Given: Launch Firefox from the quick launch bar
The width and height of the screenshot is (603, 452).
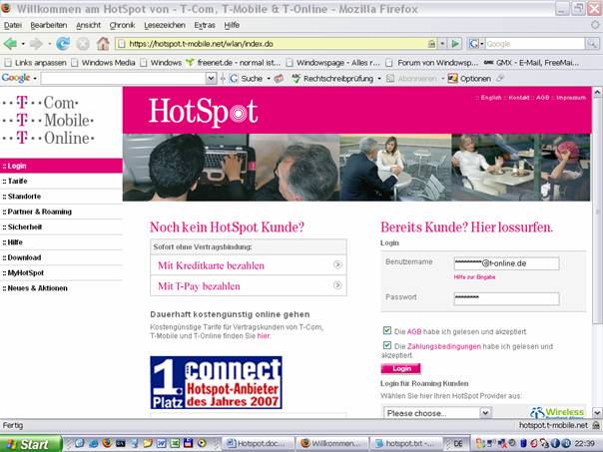Looking at the screenshot, I should (107, 443).
